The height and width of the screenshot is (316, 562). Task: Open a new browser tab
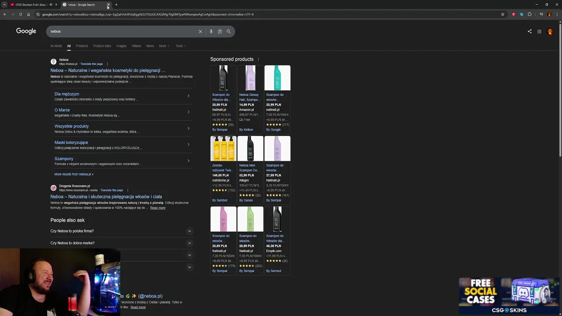[116, 4]
